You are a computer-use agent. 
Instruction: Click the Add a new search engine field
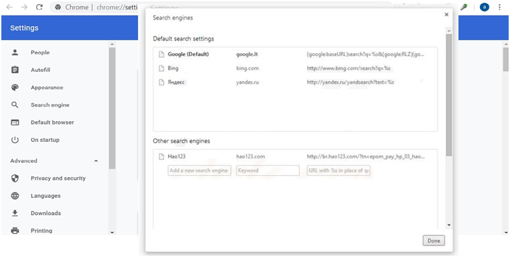200,170
